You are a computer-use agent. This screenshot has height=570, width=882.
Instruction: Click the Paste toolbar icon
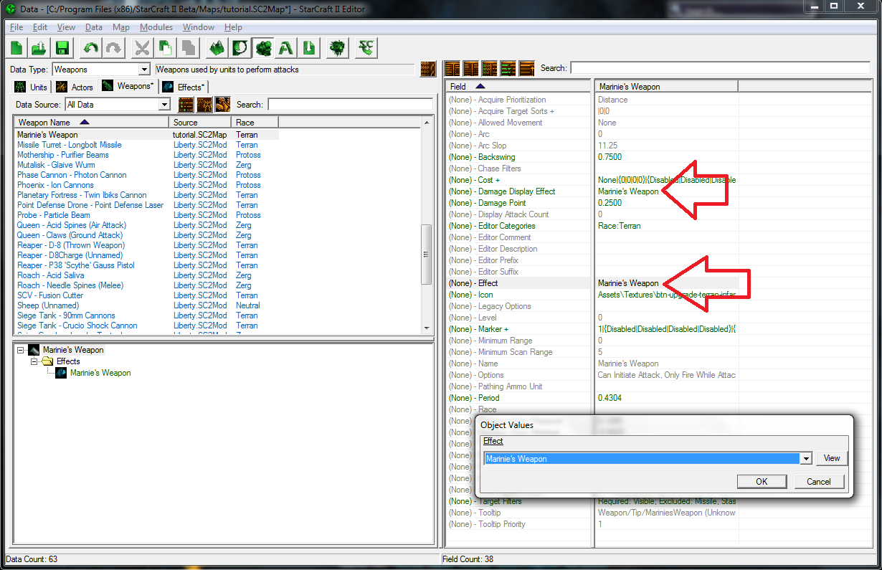187,48
